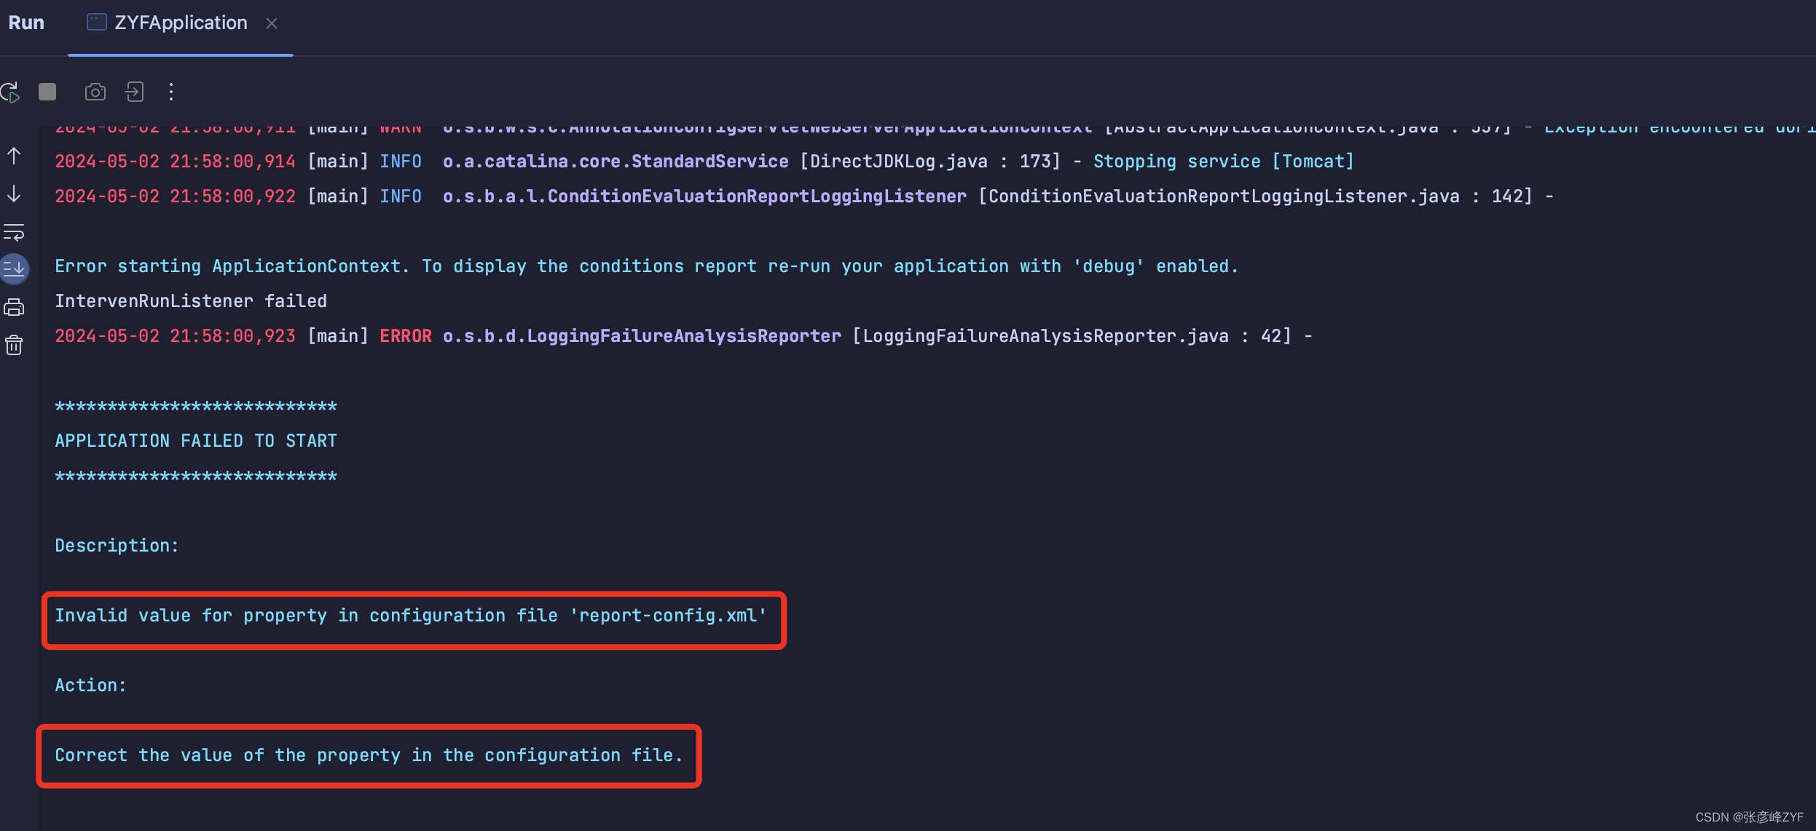
Task: Toggle scroll to end of console
Action: click(14, 269)
